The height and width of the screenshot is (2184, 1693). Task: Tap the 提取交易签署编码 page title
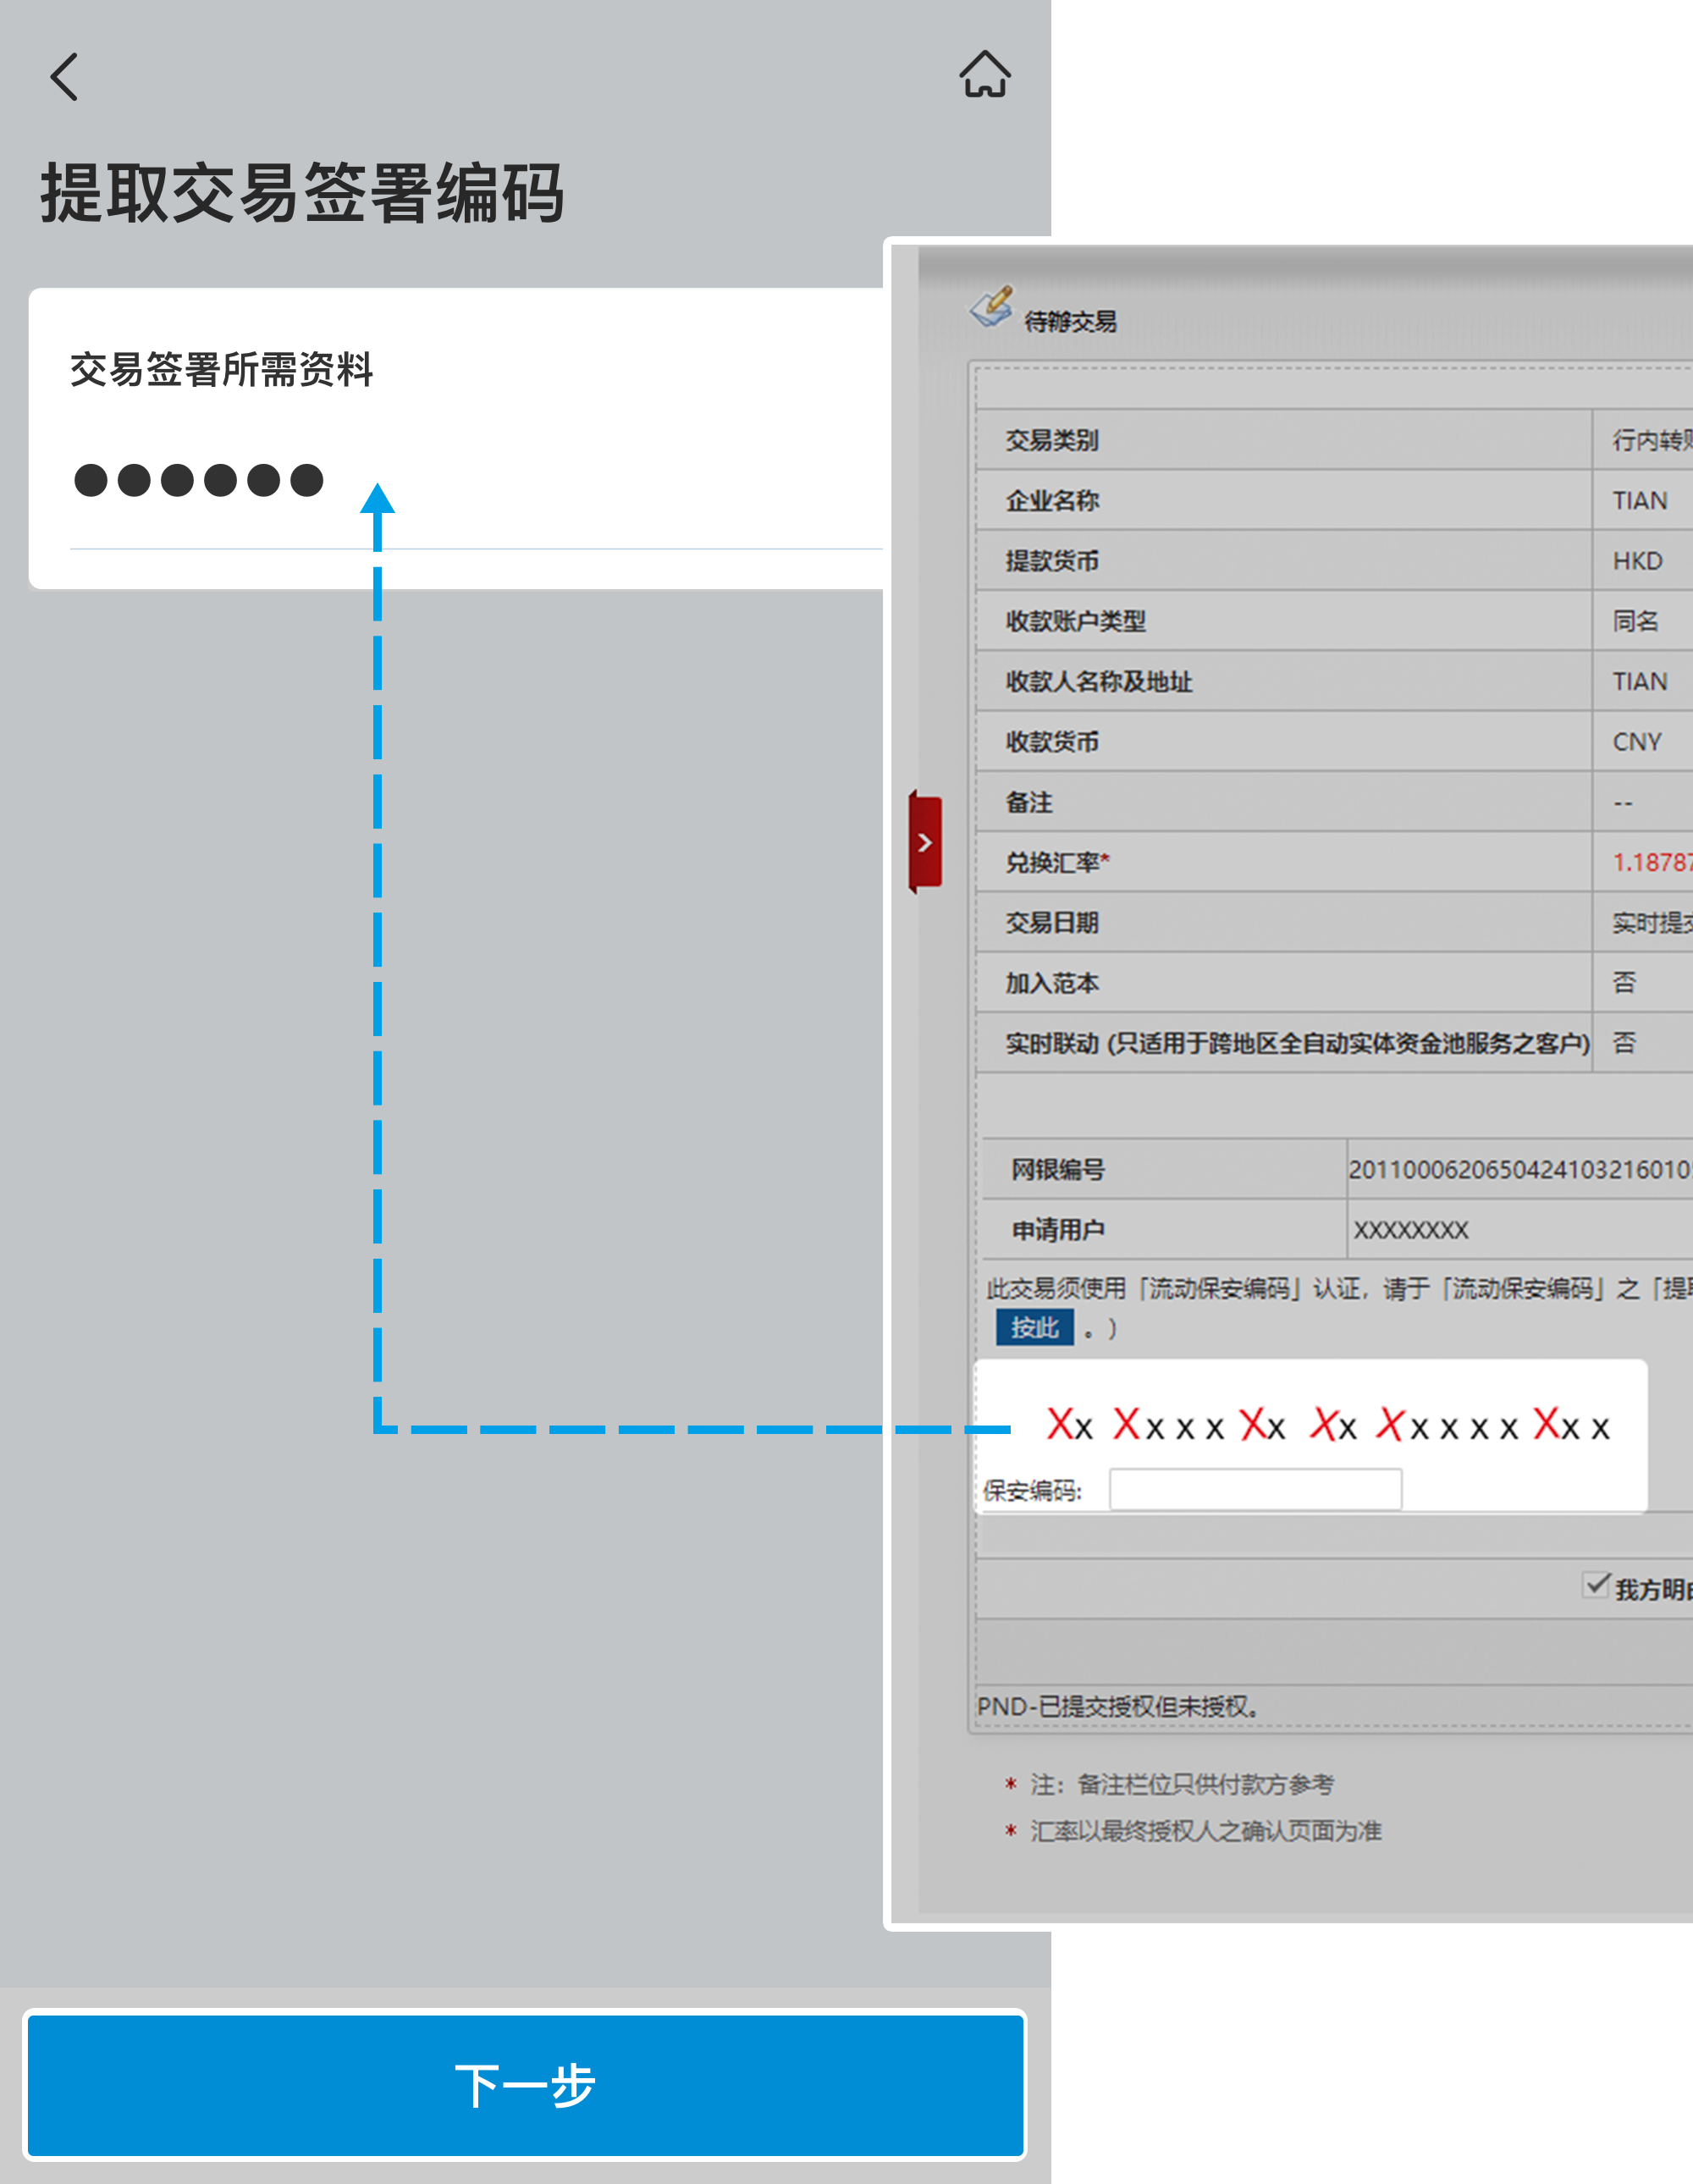pos(302,193)
